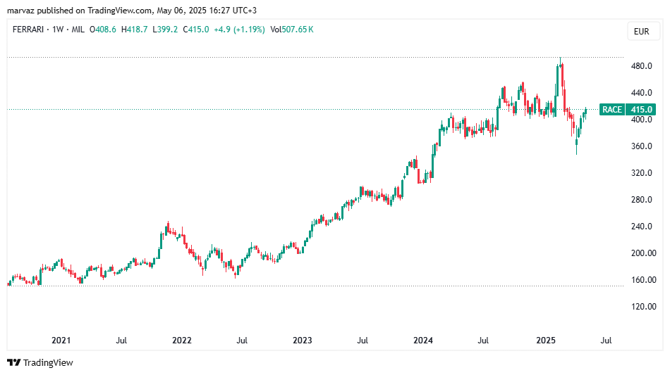Click the marvaz published header text
The image size is (670, 375).
[132, 11]
